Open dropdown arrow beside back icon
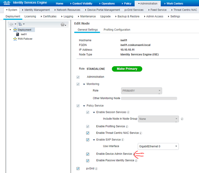Screen dimensions: 199x173 [15, 24]
